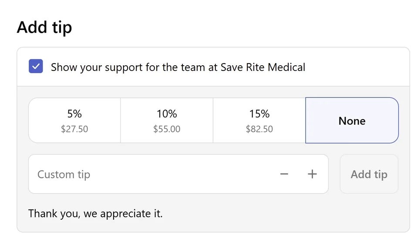This screenshot has height=251, width=414.
Task: Click the '10%' percentage text
Action: point(167,114)
